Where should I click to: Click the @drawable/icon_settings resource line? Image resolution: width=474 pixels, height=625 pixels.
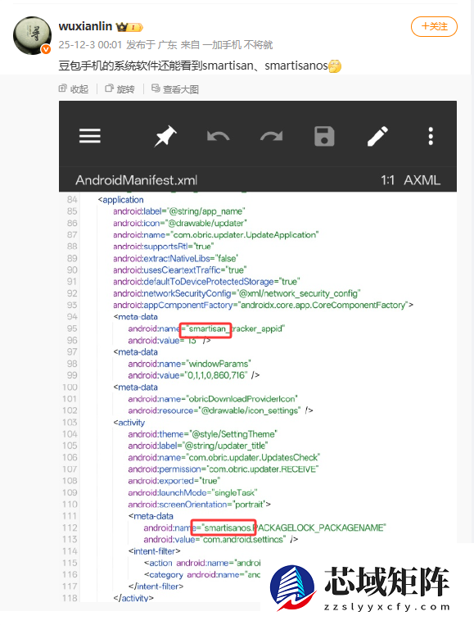[220, 410]
